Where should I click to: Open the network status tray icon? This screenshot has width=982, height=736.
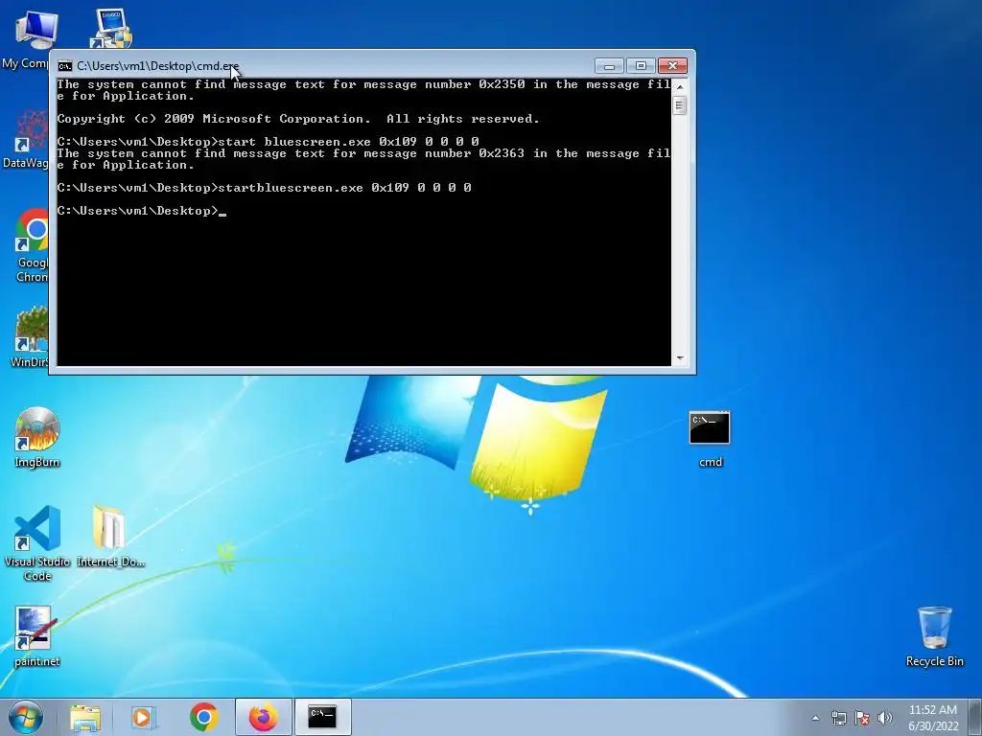pyautogui.click(x=838, y=718)
